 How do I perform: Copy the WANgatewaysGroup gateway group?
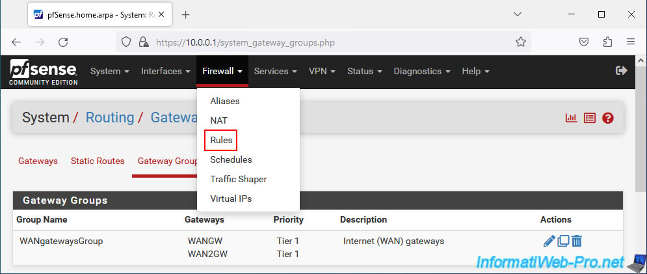[x=563, y=241]
